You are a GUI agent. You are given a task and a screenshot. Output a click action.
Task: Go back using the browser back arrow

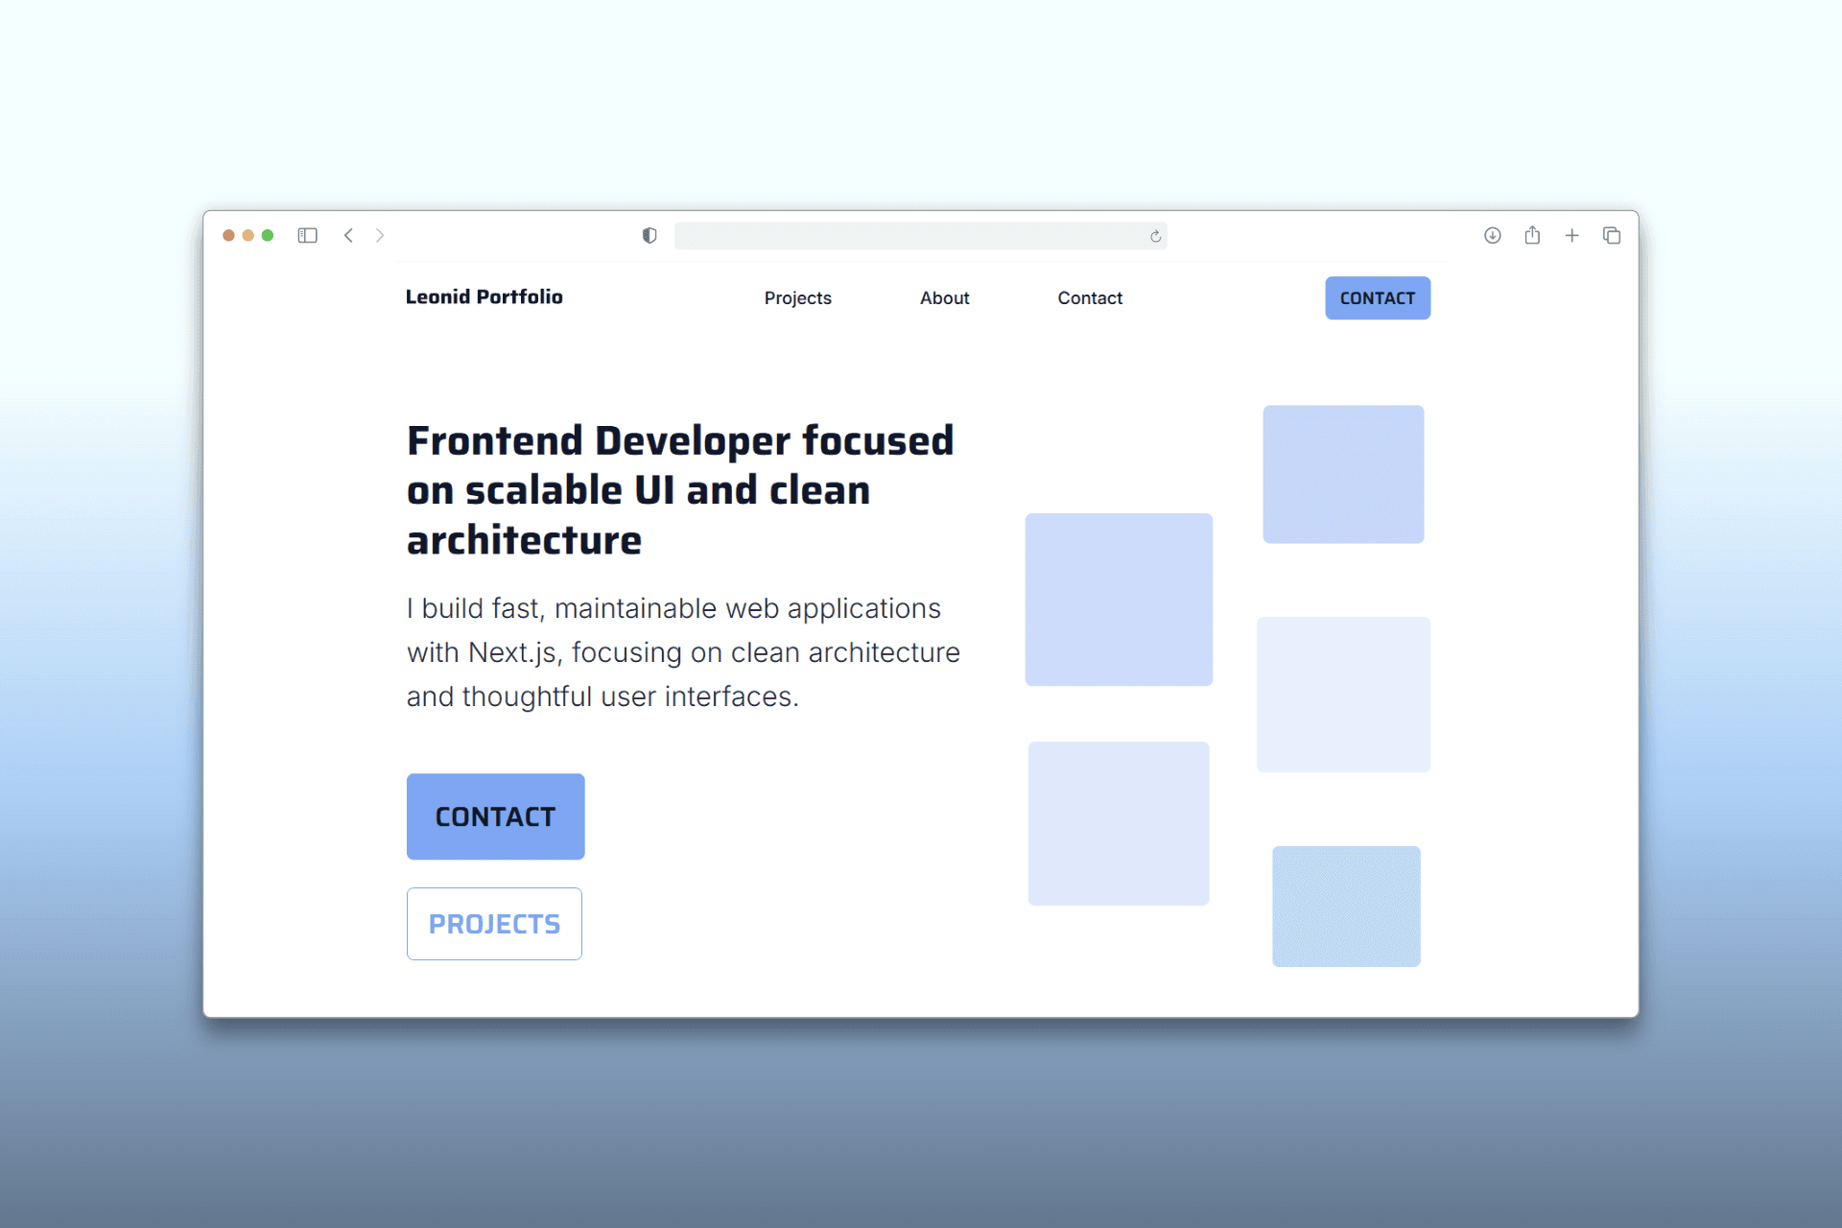point(348,235)
